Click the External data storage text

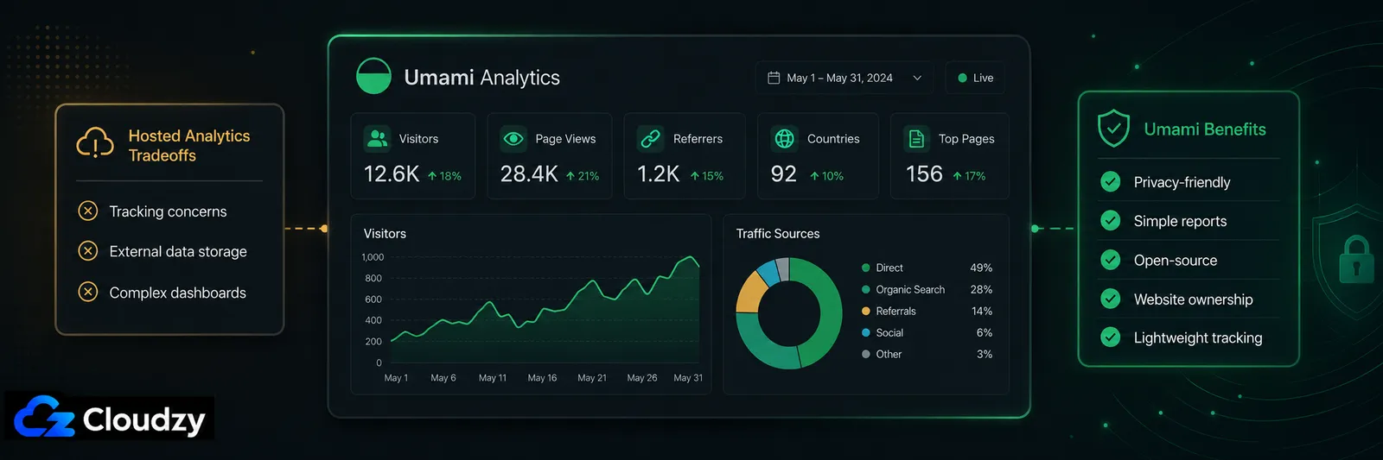pos(178,251)
